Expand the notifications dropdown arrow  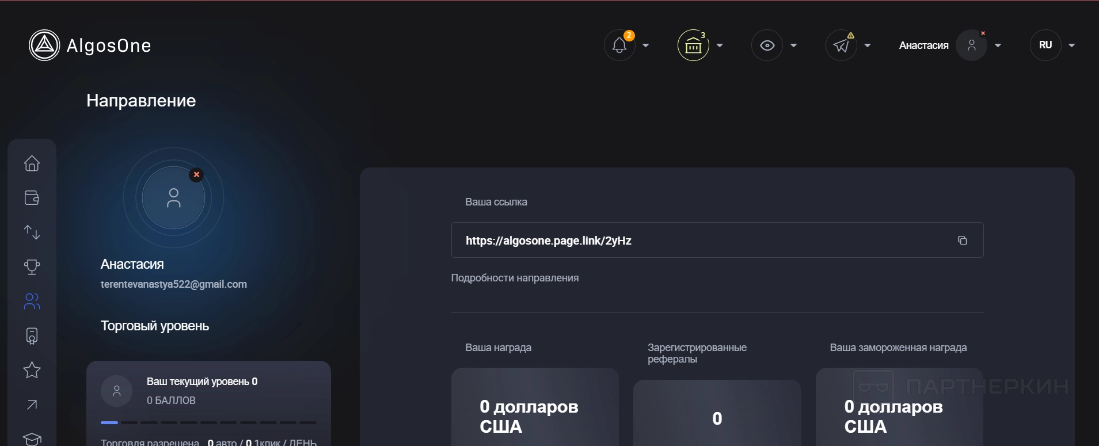pos(646,45)
